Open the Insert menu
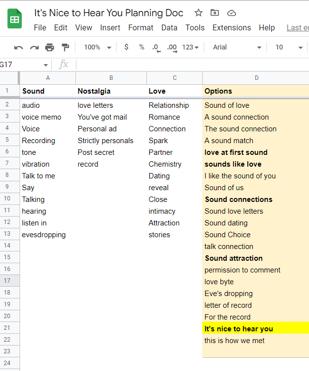 click(x=110, y=27)
